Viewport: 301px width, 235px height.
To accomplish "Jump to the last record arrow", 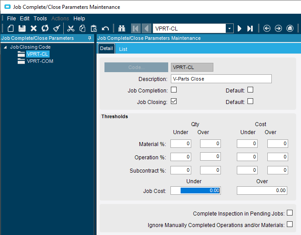I will pyautogui.click(x=250, y=28).
